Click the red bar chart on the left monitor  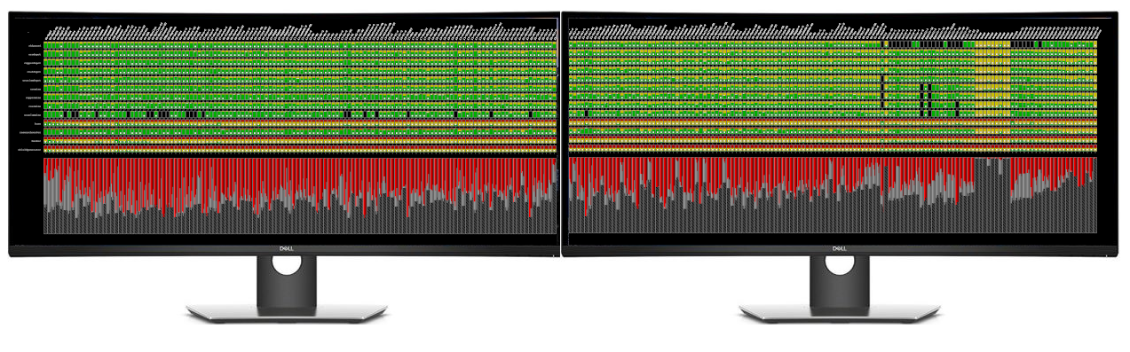tap(301, 196)
